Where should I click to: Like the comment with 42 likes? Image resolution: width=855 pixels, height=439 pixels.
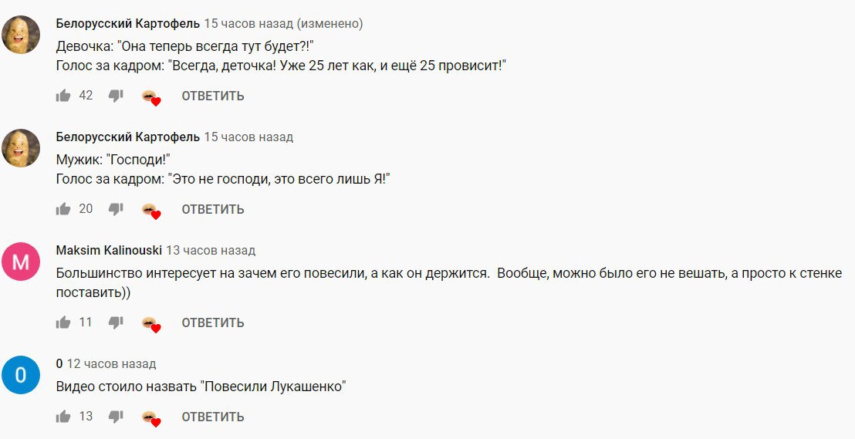click(x=63, y=96)
